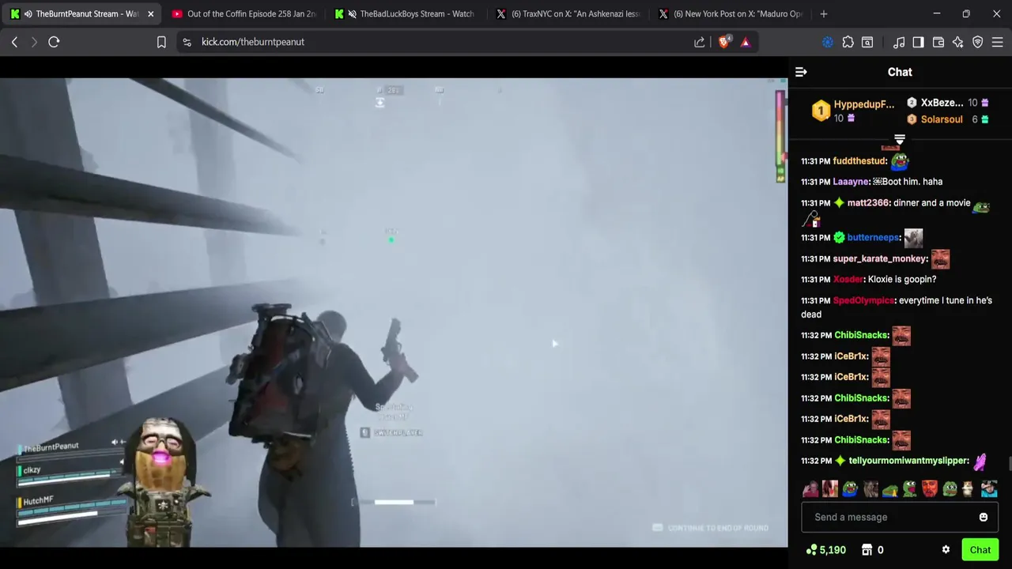Select the hamster quick emote

(x=969, y=489)
